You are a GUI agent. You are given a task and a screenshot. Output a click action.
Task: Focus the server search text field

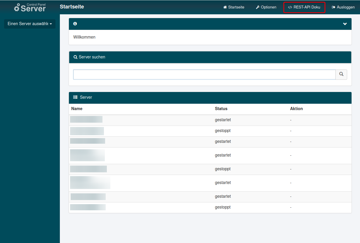coord(204,74)
